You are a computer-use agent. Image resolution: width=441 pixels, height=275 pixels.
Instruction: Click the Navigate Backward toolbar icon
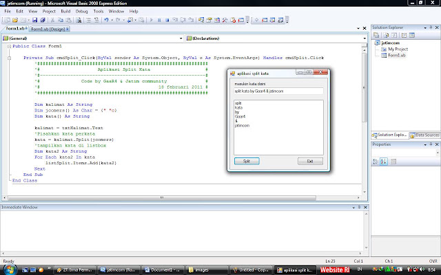130,20
